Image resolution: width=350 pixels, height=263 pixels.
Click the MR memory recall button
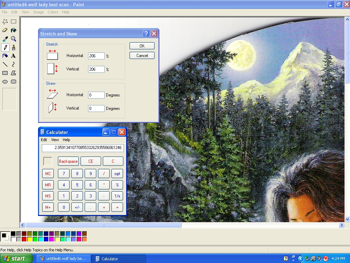click(x=48, y=185)
